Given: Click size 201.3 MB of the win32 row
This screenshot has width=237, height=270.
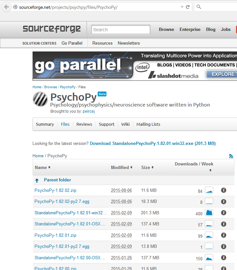Looking at the screenshot, I should 150,213.
